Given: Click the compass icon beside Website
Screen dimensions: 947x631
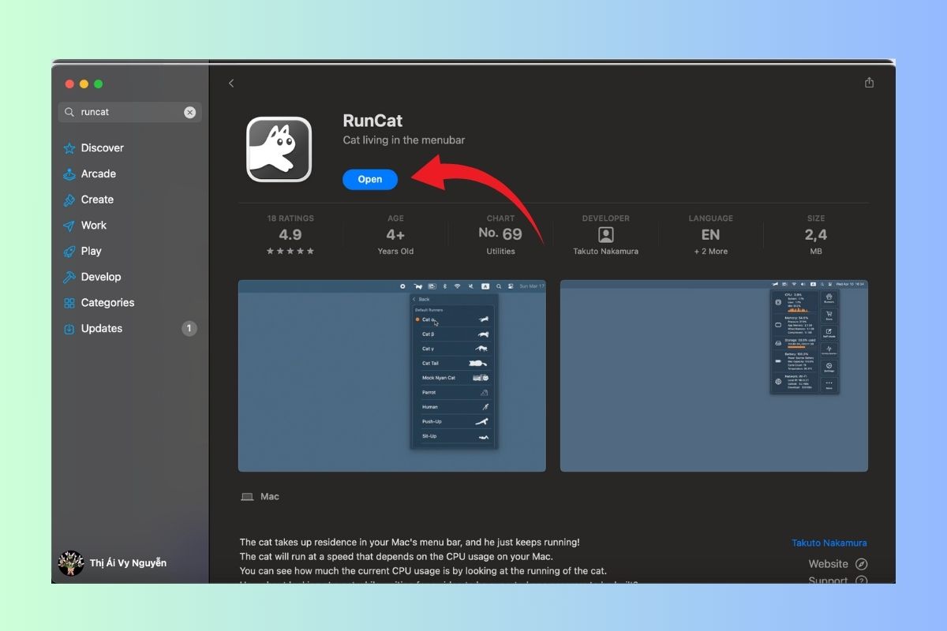Looking at the screenshot, I should coord(862,564).
